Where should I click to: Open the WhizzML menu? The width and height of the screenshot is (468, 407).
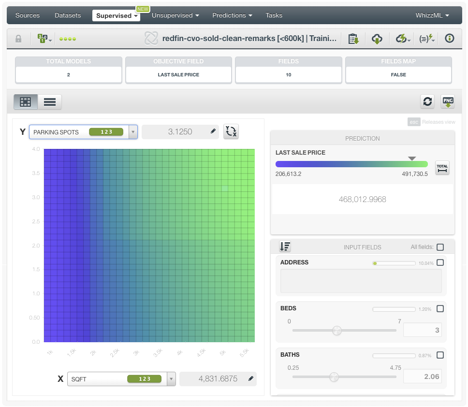click(432, 15)
